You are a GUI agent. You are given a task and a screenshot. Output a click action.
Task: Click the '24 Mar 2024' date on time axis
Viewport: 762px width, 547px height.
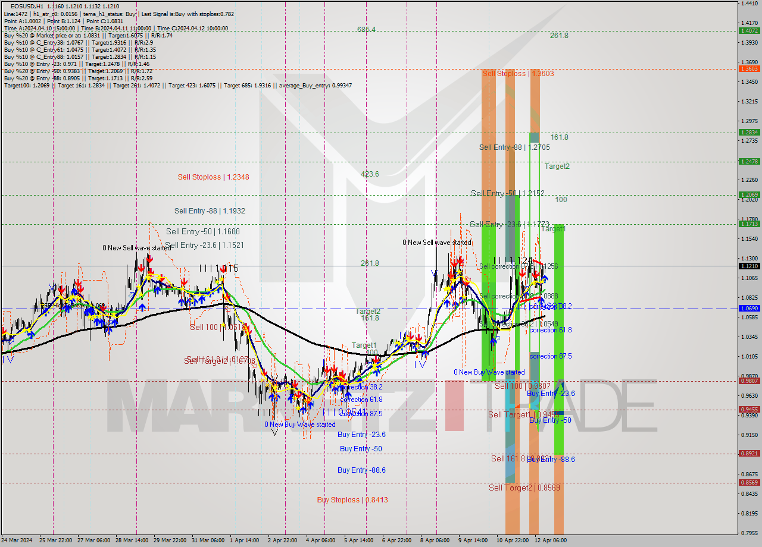(x=18, y=540)
